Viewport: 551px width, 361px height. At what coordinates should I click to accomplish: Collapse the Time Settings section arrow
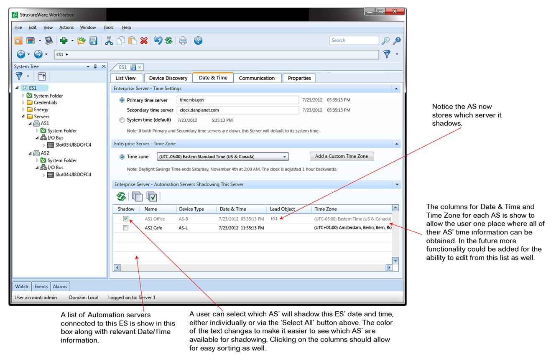coord(396,89)
